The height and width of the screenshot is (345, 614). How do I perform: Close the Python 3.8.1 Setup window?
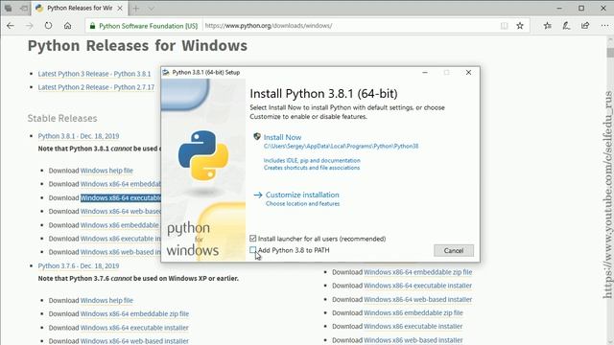(468, 73)
